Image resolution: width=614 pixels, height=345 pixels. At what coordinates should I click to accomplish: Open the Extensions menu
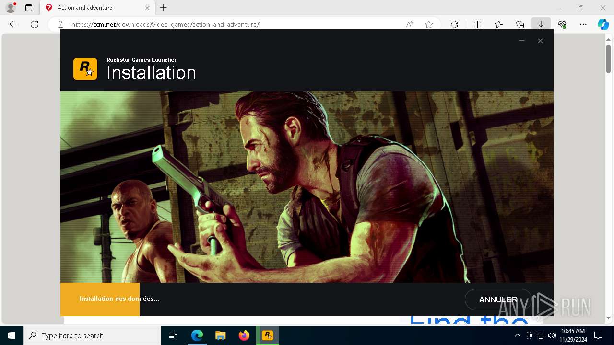point(454,24)
